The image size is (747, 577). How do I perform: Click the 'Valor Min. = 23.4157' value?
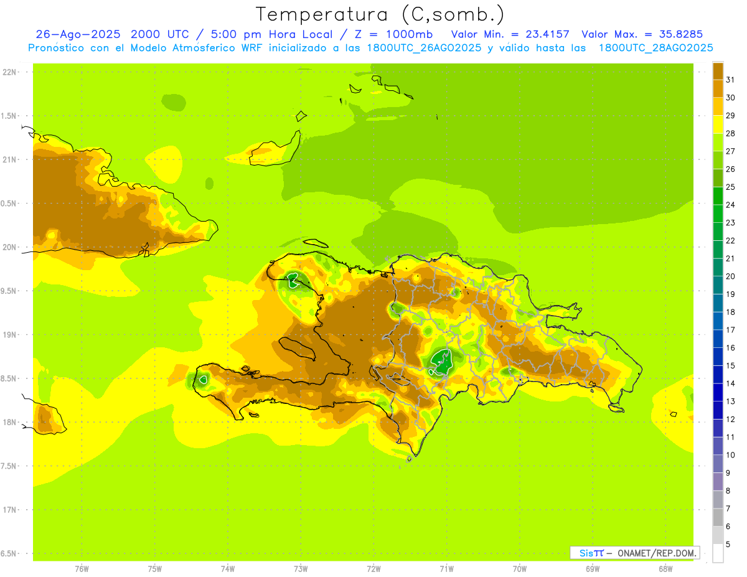(x=510, y=34)
